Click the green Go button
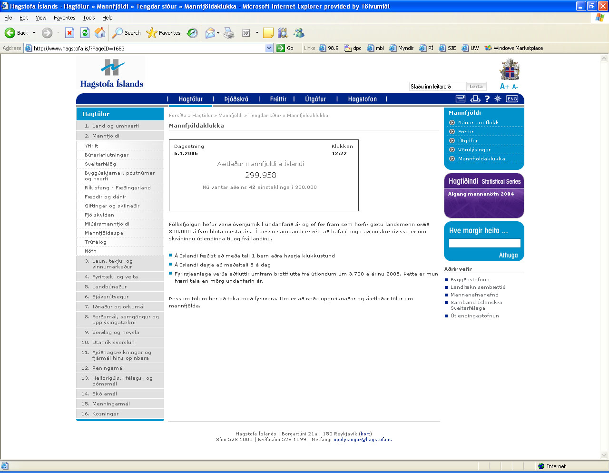609x473 pixels. (x=285, y=48)
